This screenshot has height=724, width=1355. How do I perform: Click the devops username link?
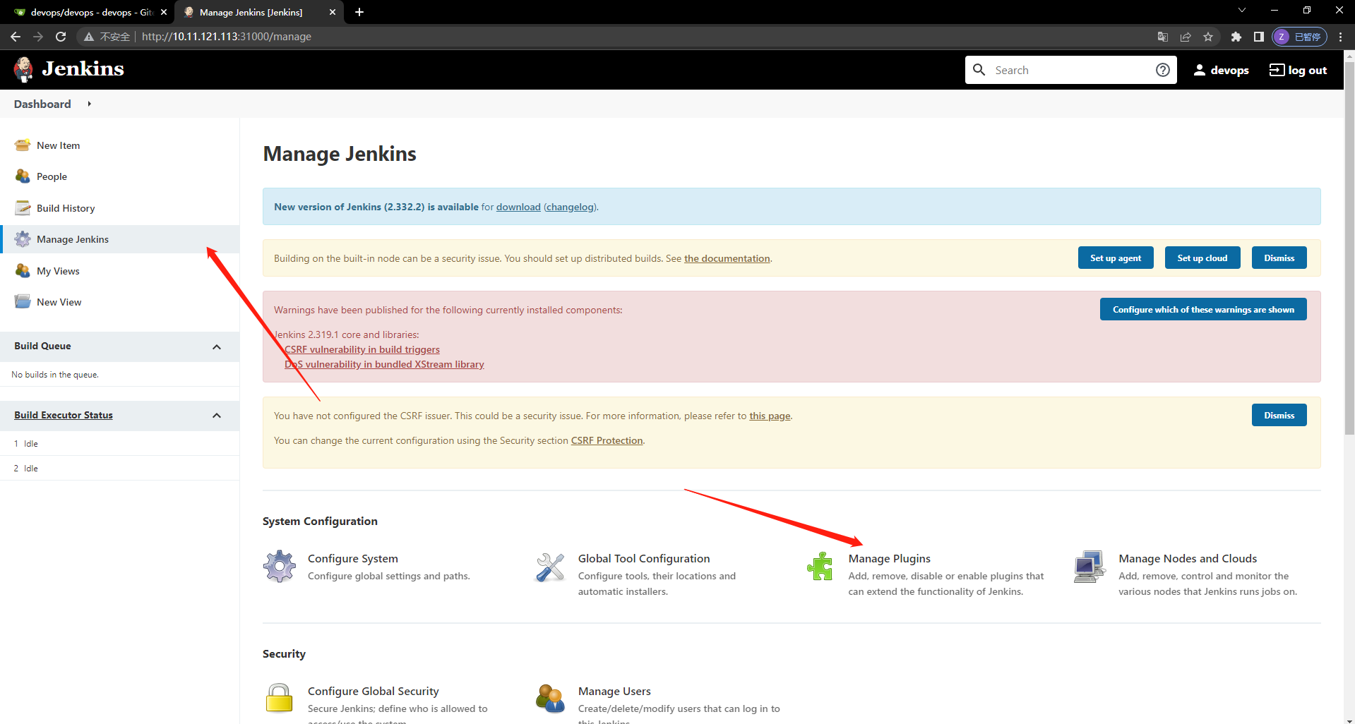1229,70
